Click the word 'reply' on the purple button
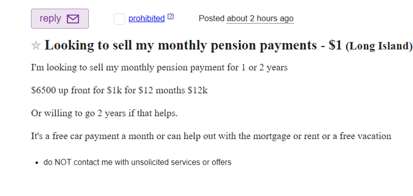 point(50,19)
